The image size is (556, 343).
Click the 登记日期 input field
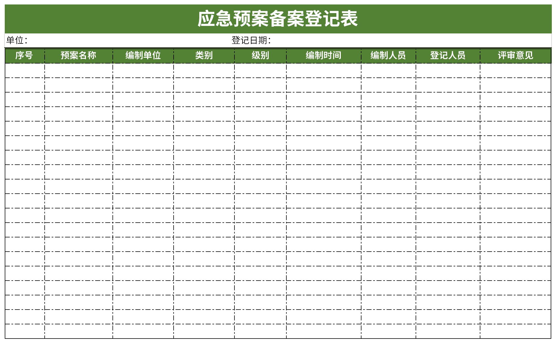[337, 38]
